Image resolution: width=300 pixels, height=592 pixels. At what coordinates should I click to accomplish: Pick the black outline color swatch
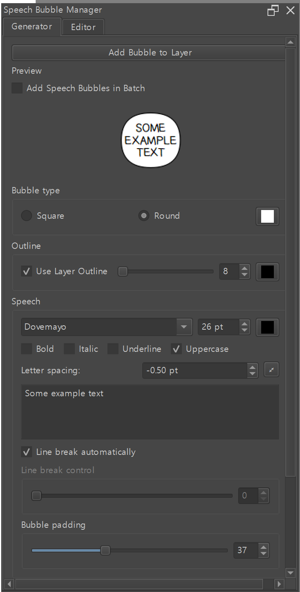pos(268,272)
